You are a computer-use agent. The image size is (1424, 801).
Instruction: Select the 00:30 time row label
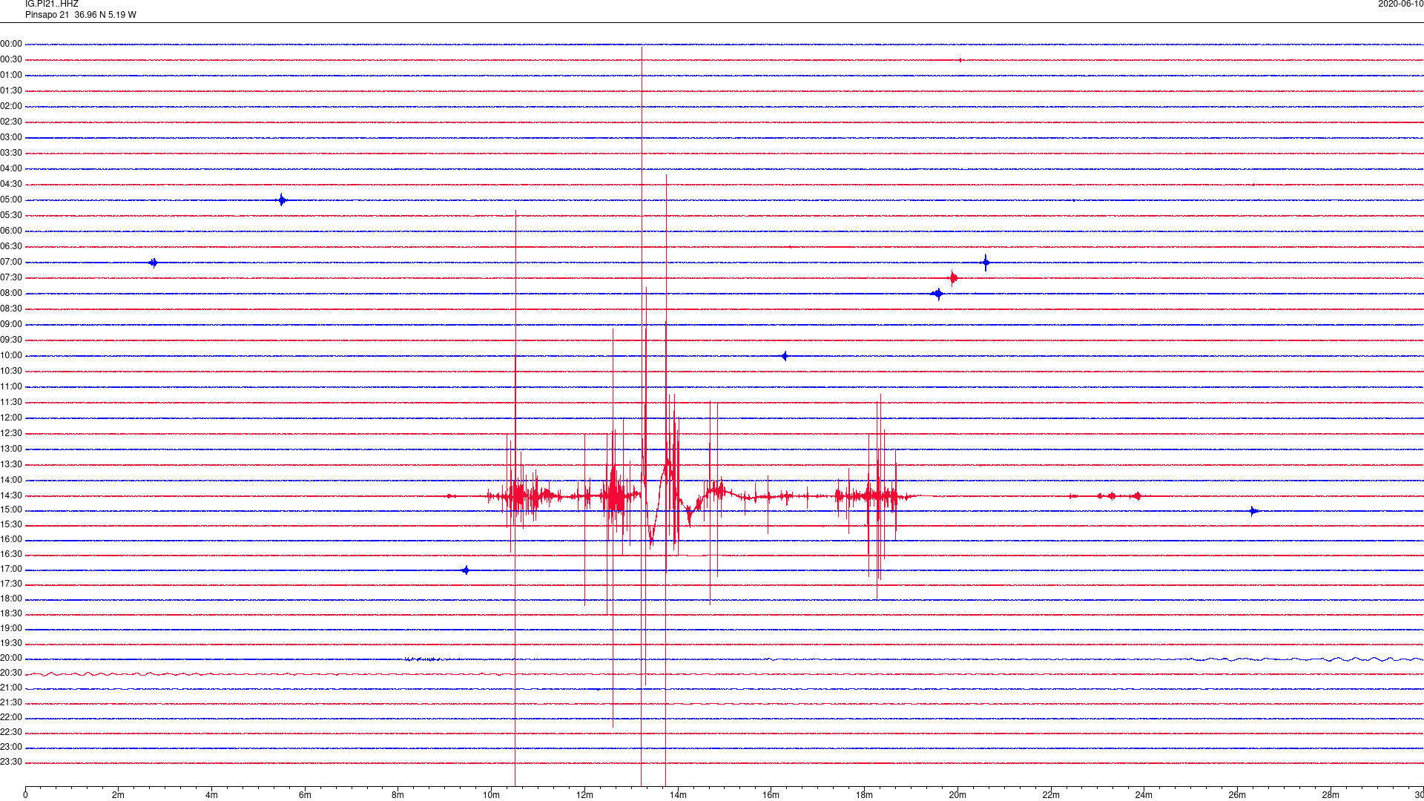tap(11, 60)
